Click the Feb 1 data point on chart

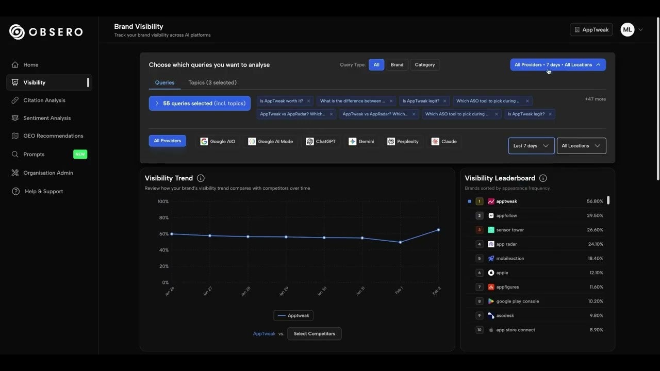tap(401, 242)
